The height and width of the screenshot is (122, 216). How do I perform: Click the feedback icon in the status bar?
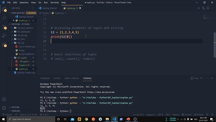tap(207, 115)
